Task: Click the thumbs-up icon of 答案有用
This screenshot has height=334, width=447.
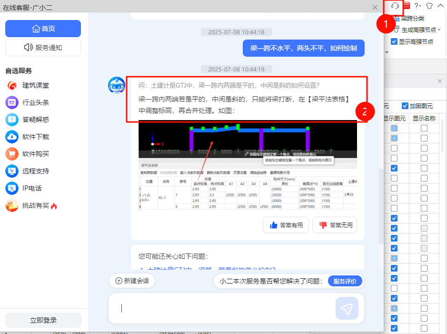Action: (273, 225)
